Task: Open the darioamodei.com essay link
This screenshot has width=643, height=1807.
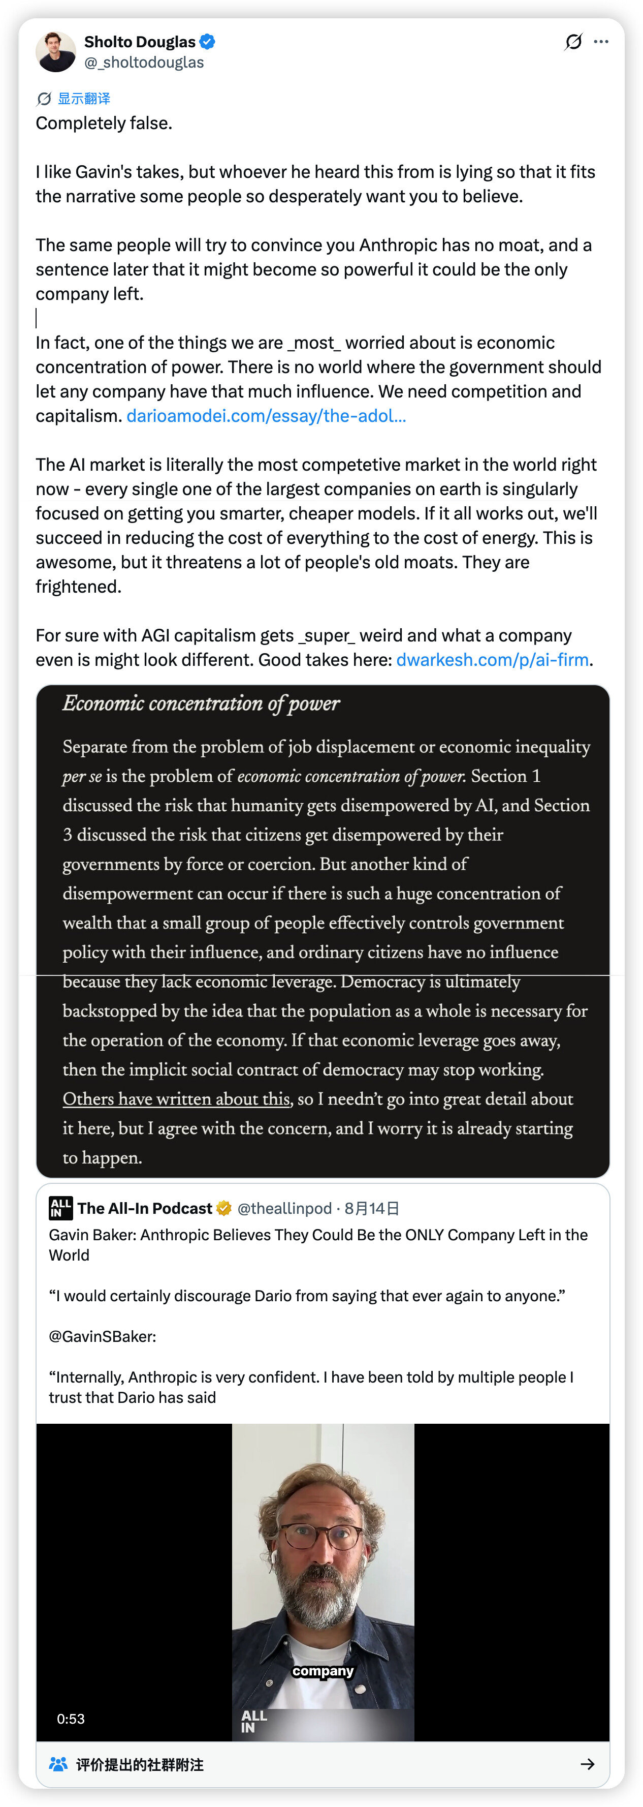Action: point(266,416)
